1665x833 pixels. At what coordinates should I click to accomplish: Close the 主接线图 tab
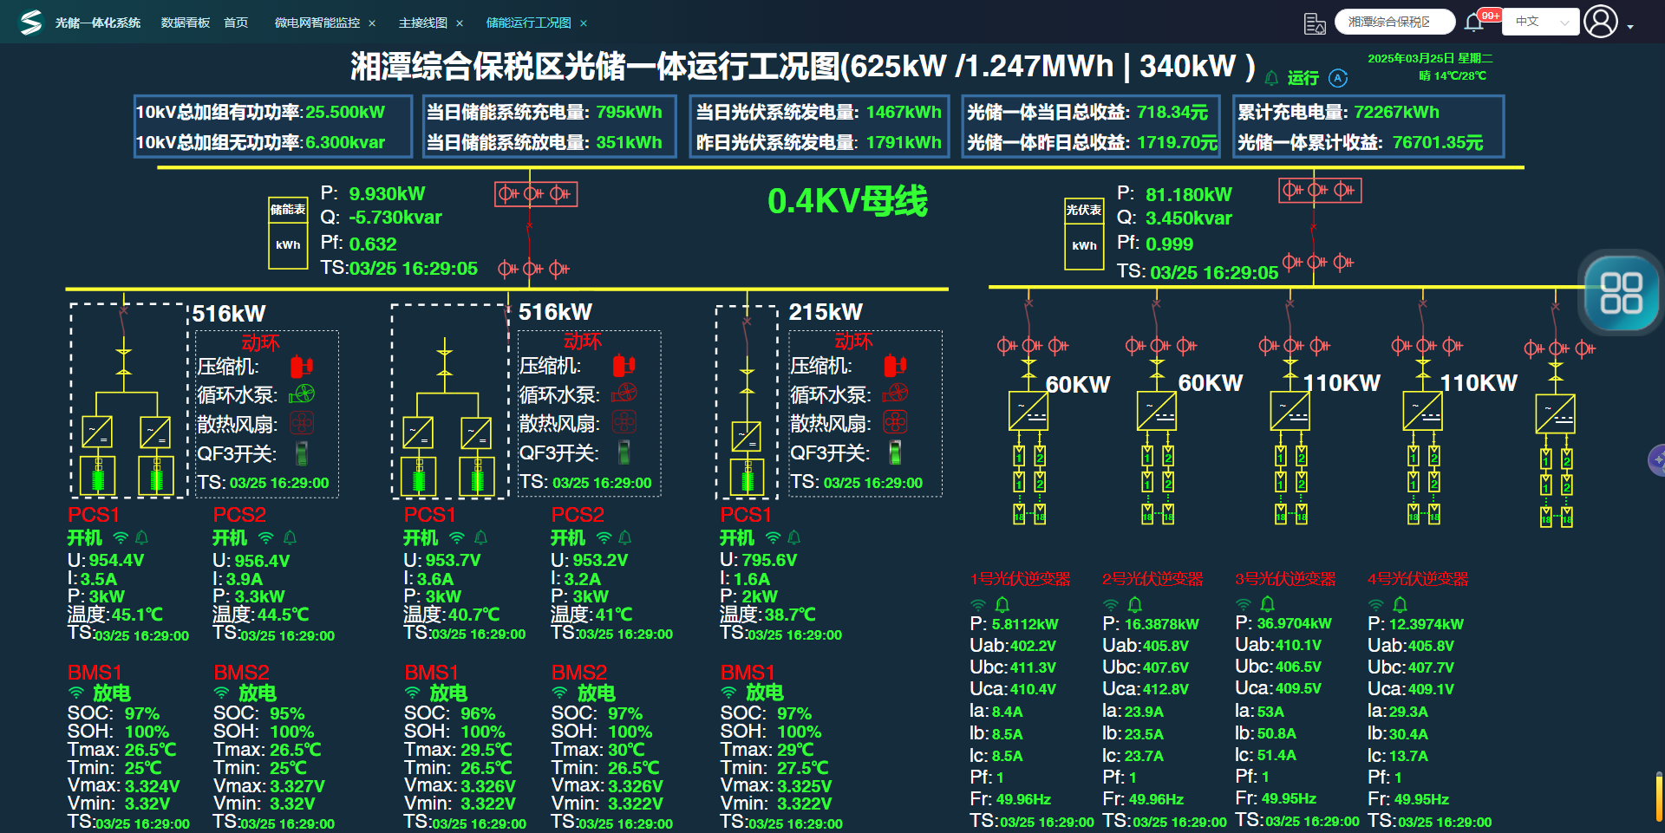pos(460,23)
